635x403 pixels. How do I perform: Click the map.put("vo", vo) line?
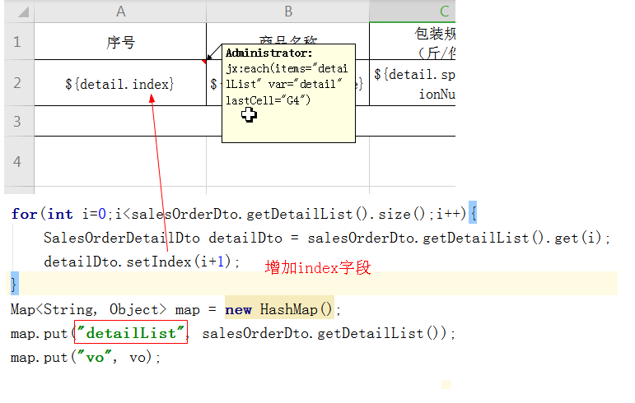tap(86, 357)
